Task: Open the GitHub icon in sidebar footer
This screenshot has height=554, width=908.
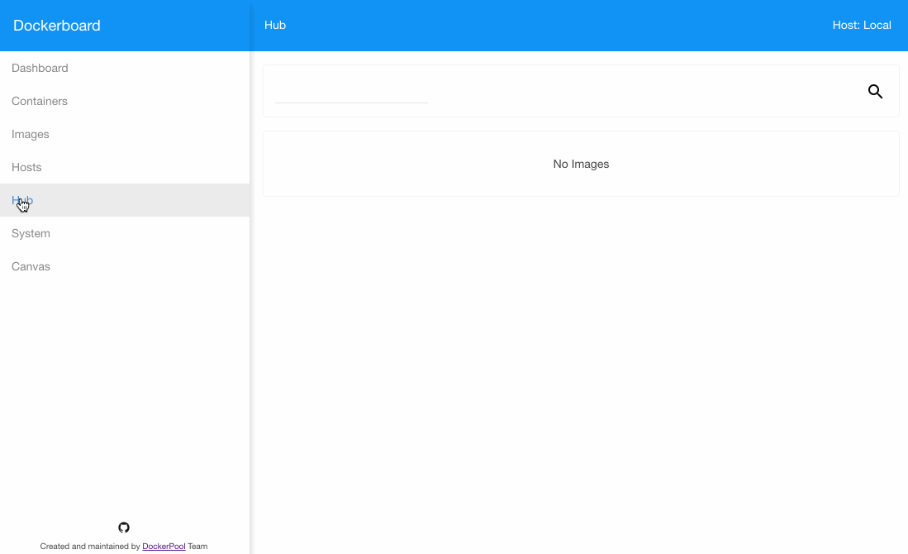Action: 124,528
